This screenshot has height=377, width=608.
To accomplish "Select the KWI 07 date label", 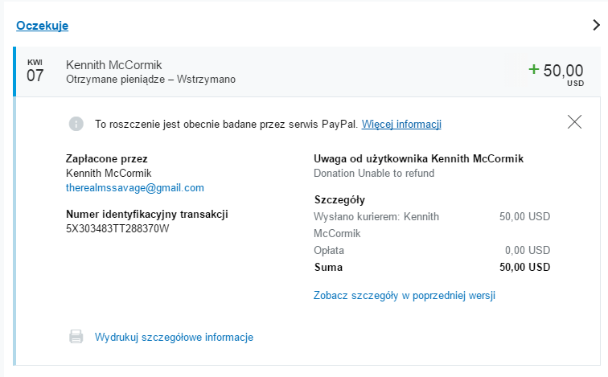I will tap(35, 72).
